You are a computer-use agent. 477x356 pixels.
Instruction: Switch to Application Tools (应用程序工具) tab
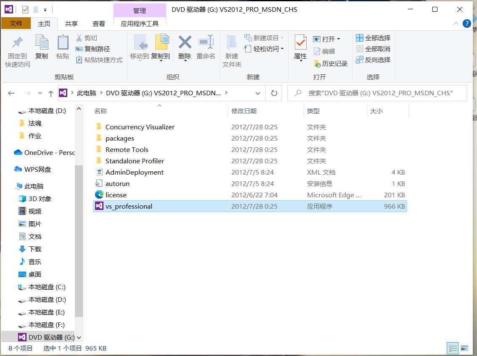140,24
